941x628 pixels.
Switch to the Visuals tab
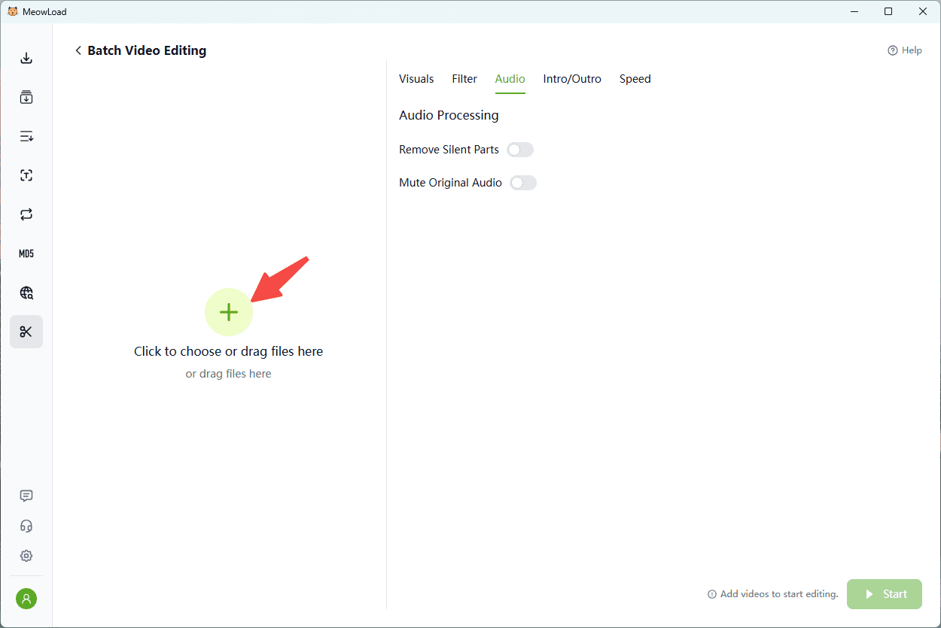pos(416,79)
